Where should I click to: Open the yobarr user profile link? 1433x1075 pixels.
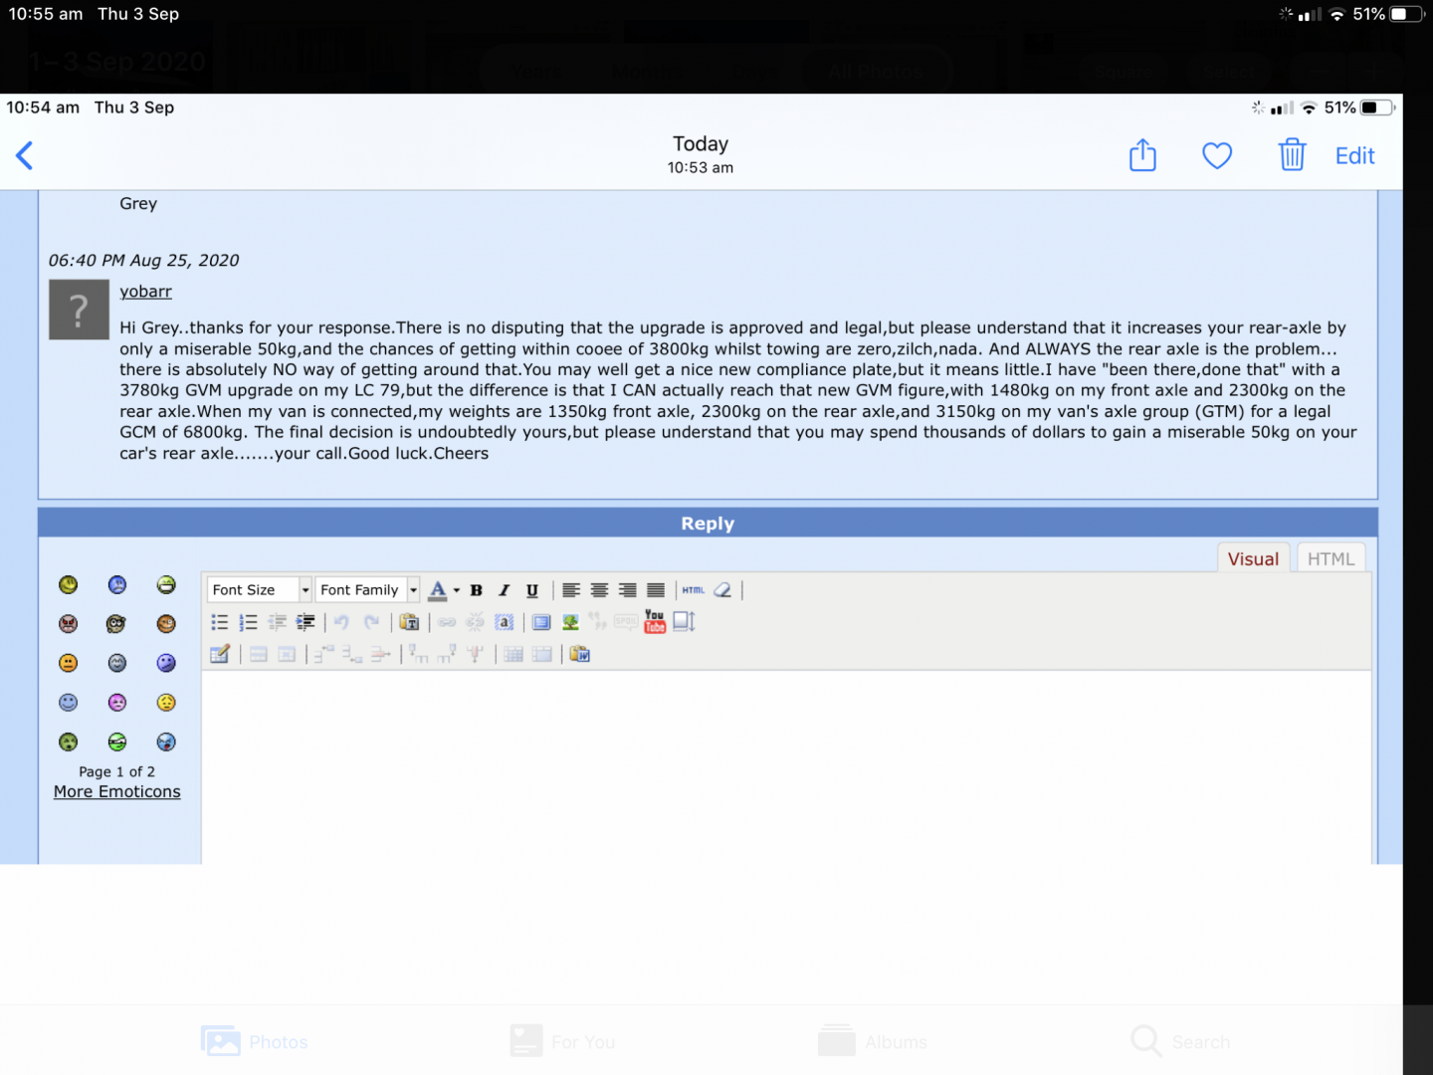click(x=145, y=292)
